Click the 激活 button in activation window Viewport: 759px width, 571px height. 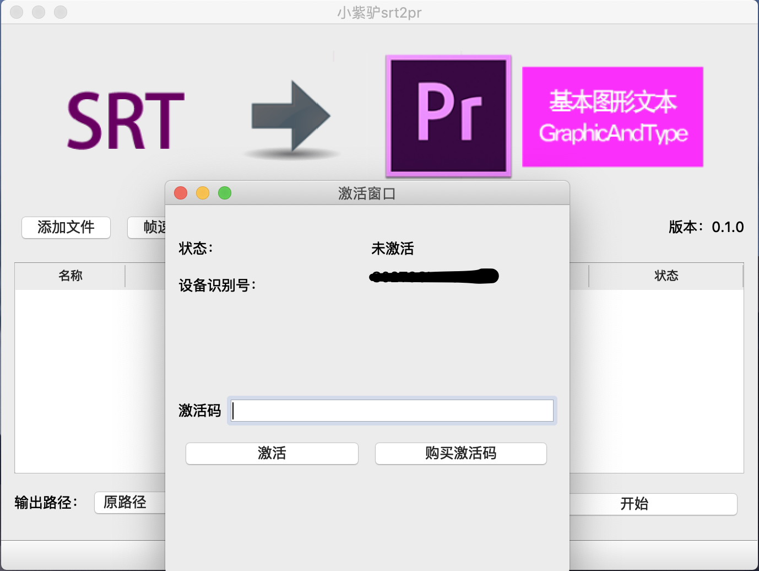[x=272, y=453]
